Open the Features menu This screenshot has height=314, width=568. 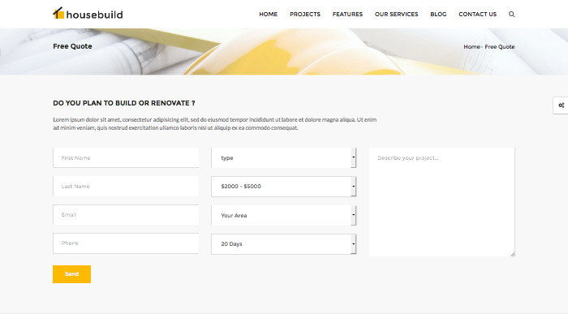coord(347,14)
